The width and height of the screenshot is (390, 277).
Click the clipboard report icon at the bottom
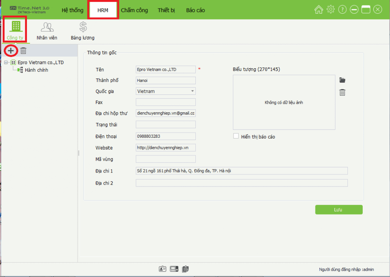(185, 269)
